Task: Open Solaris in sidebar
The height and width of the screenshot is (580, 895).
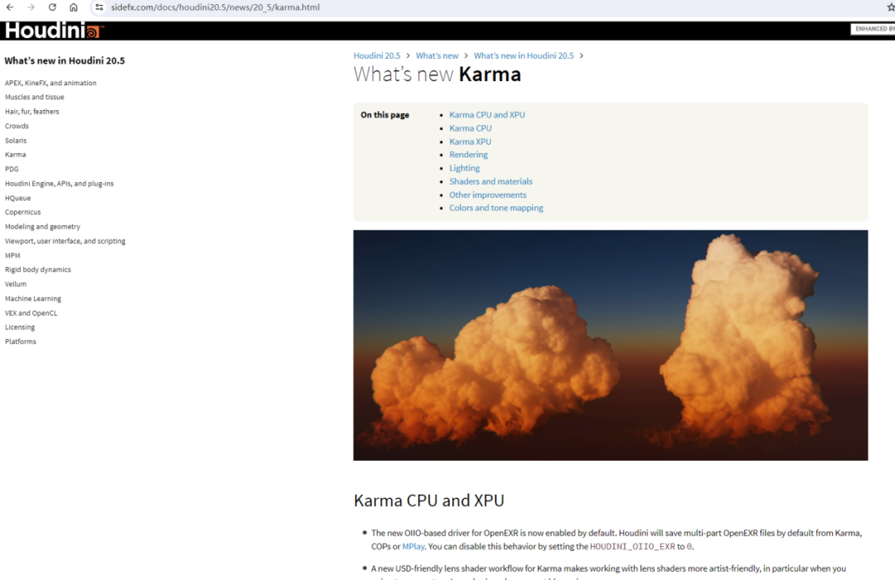Action: [16, 140]
